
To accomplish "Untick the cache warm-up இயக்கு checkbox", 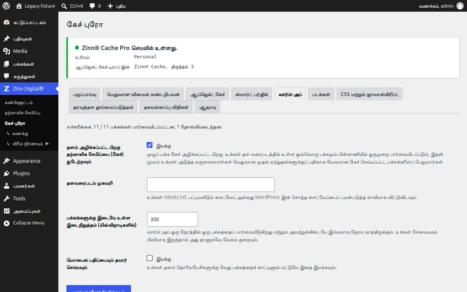I will [149, 145].
